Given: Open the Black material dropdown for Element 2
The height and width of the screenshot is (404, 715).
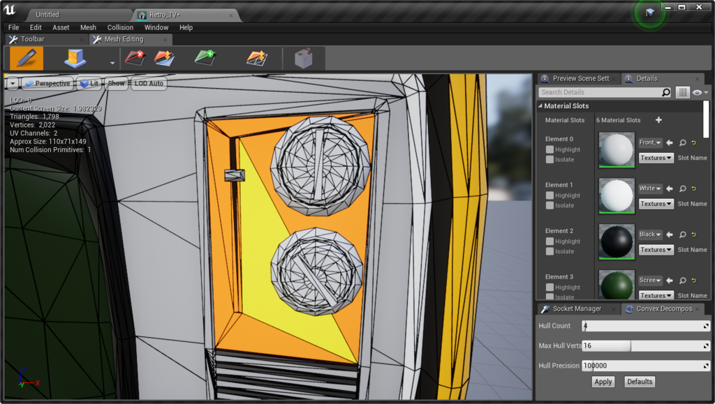Looking at the screenshot, I should pyautogui.click(x=650, y=234).
